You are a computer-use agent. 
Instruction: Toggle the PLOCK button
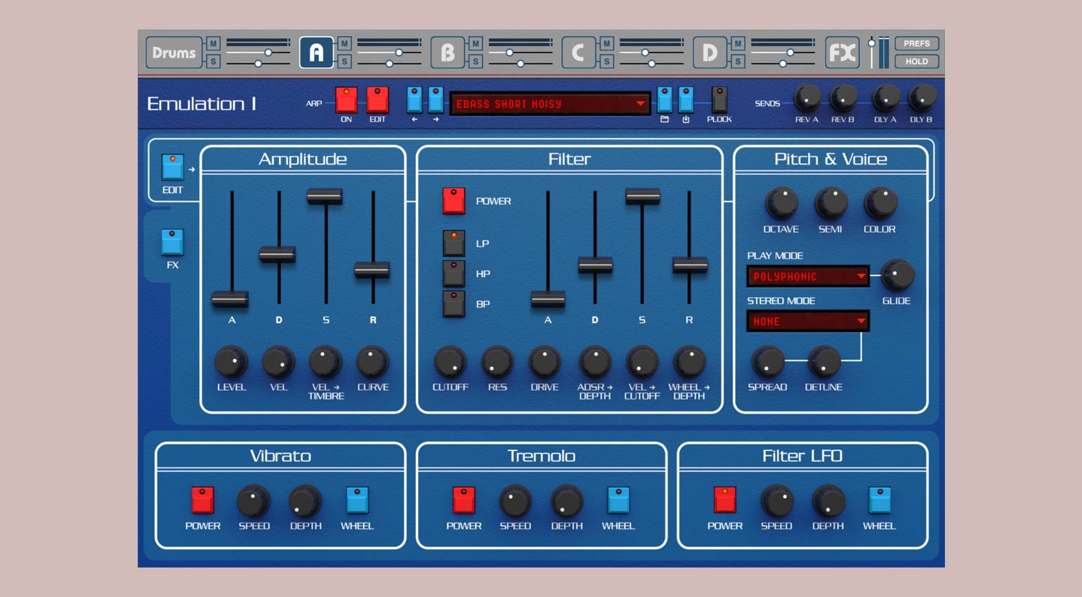(719, 100)
